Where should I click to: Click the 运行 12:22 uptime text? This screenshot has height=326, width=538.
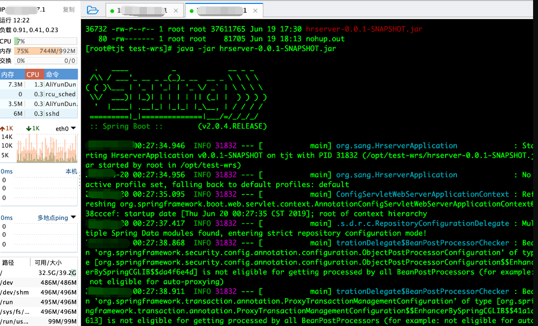click(x=15, y=20)
